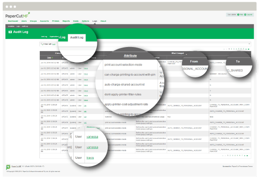Image resolution: width=259 pixels, height=181 pixels.
Task: Open the About page
Action: click(103, 21)
